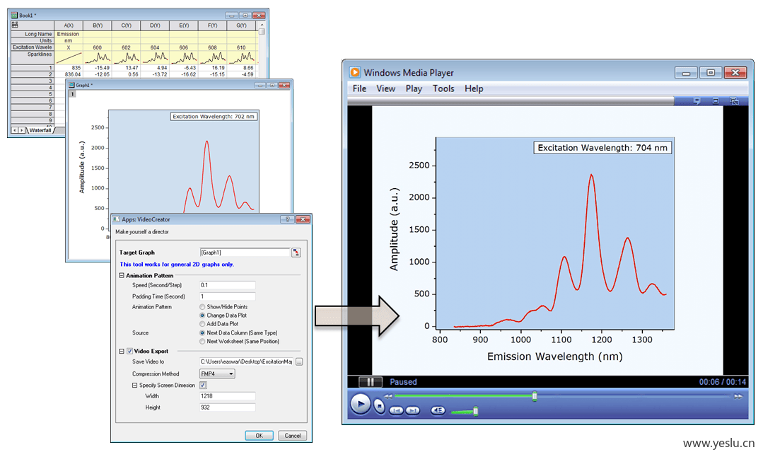
Task: Click Cancel in VideoCreator dialog
Action: coord(293,436)
